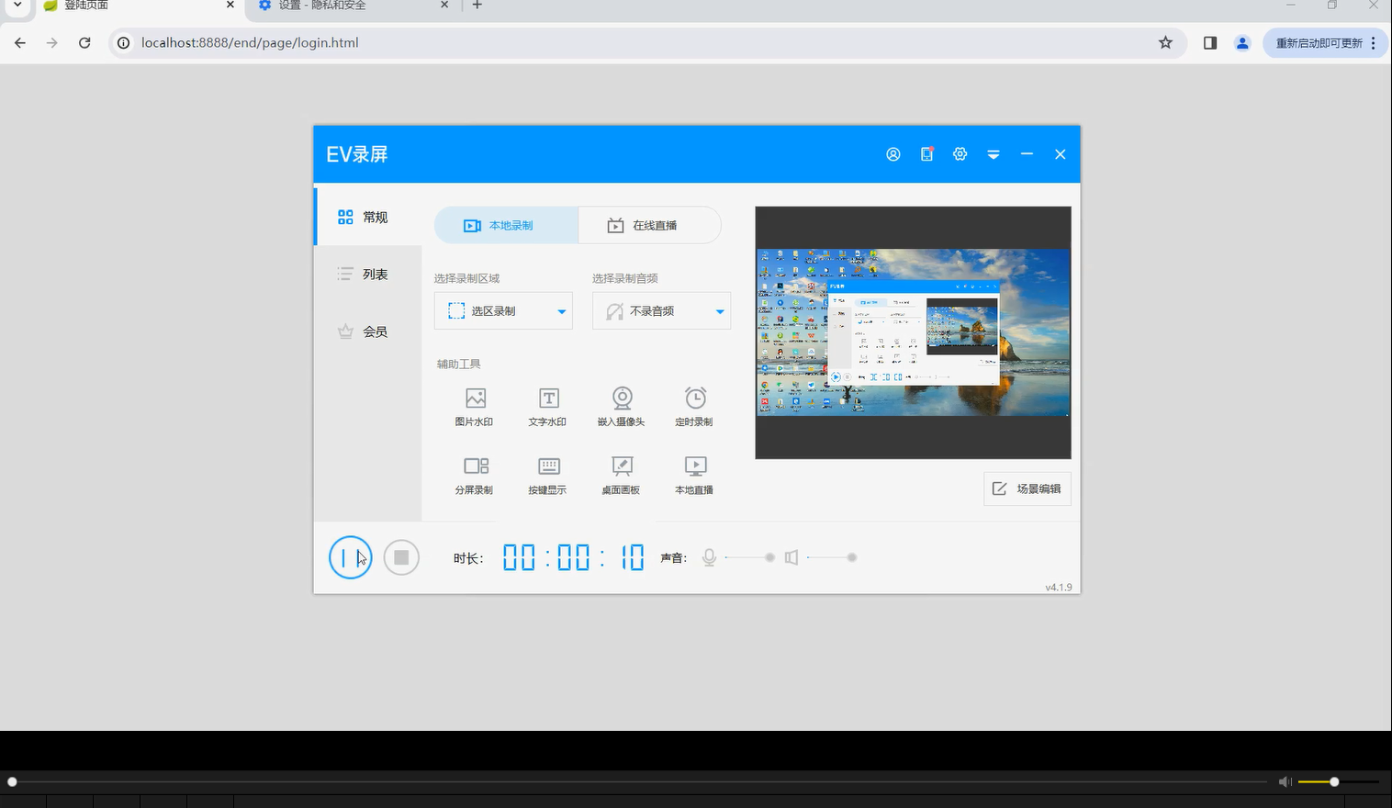Viewport: 1392px width, 808px height.
Task: Open the 桌面画板 tool
Action: point(622,475)
